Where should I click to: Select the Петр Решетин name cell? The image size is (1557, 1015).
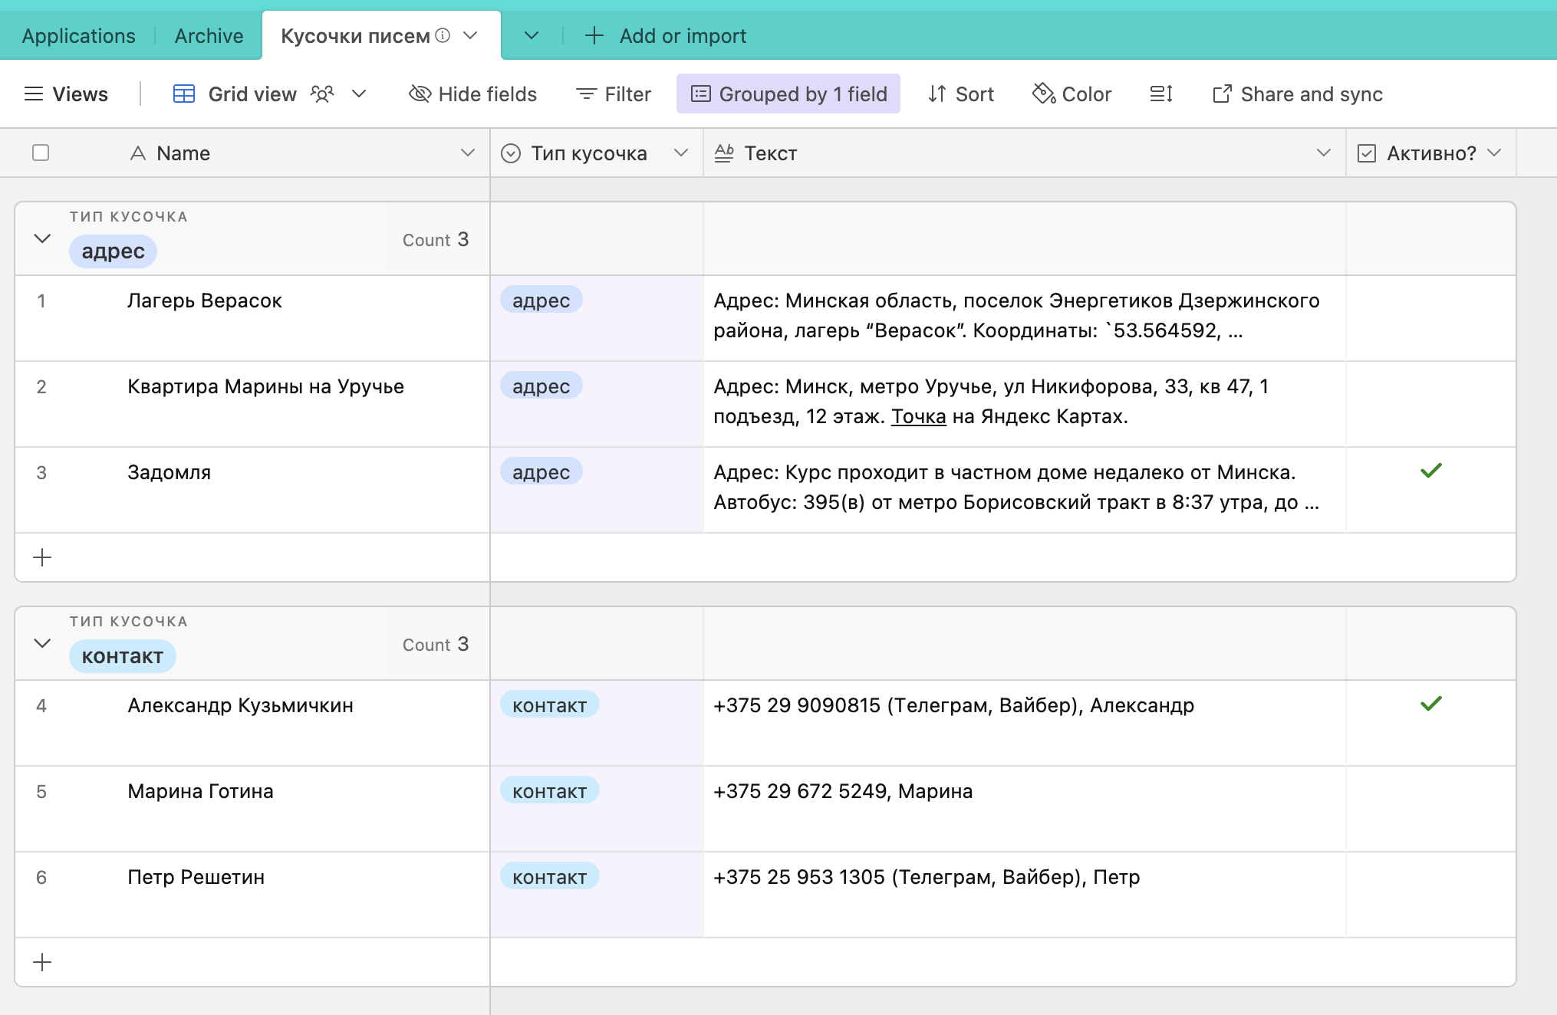pyautogui.click(x=252, y=895)
